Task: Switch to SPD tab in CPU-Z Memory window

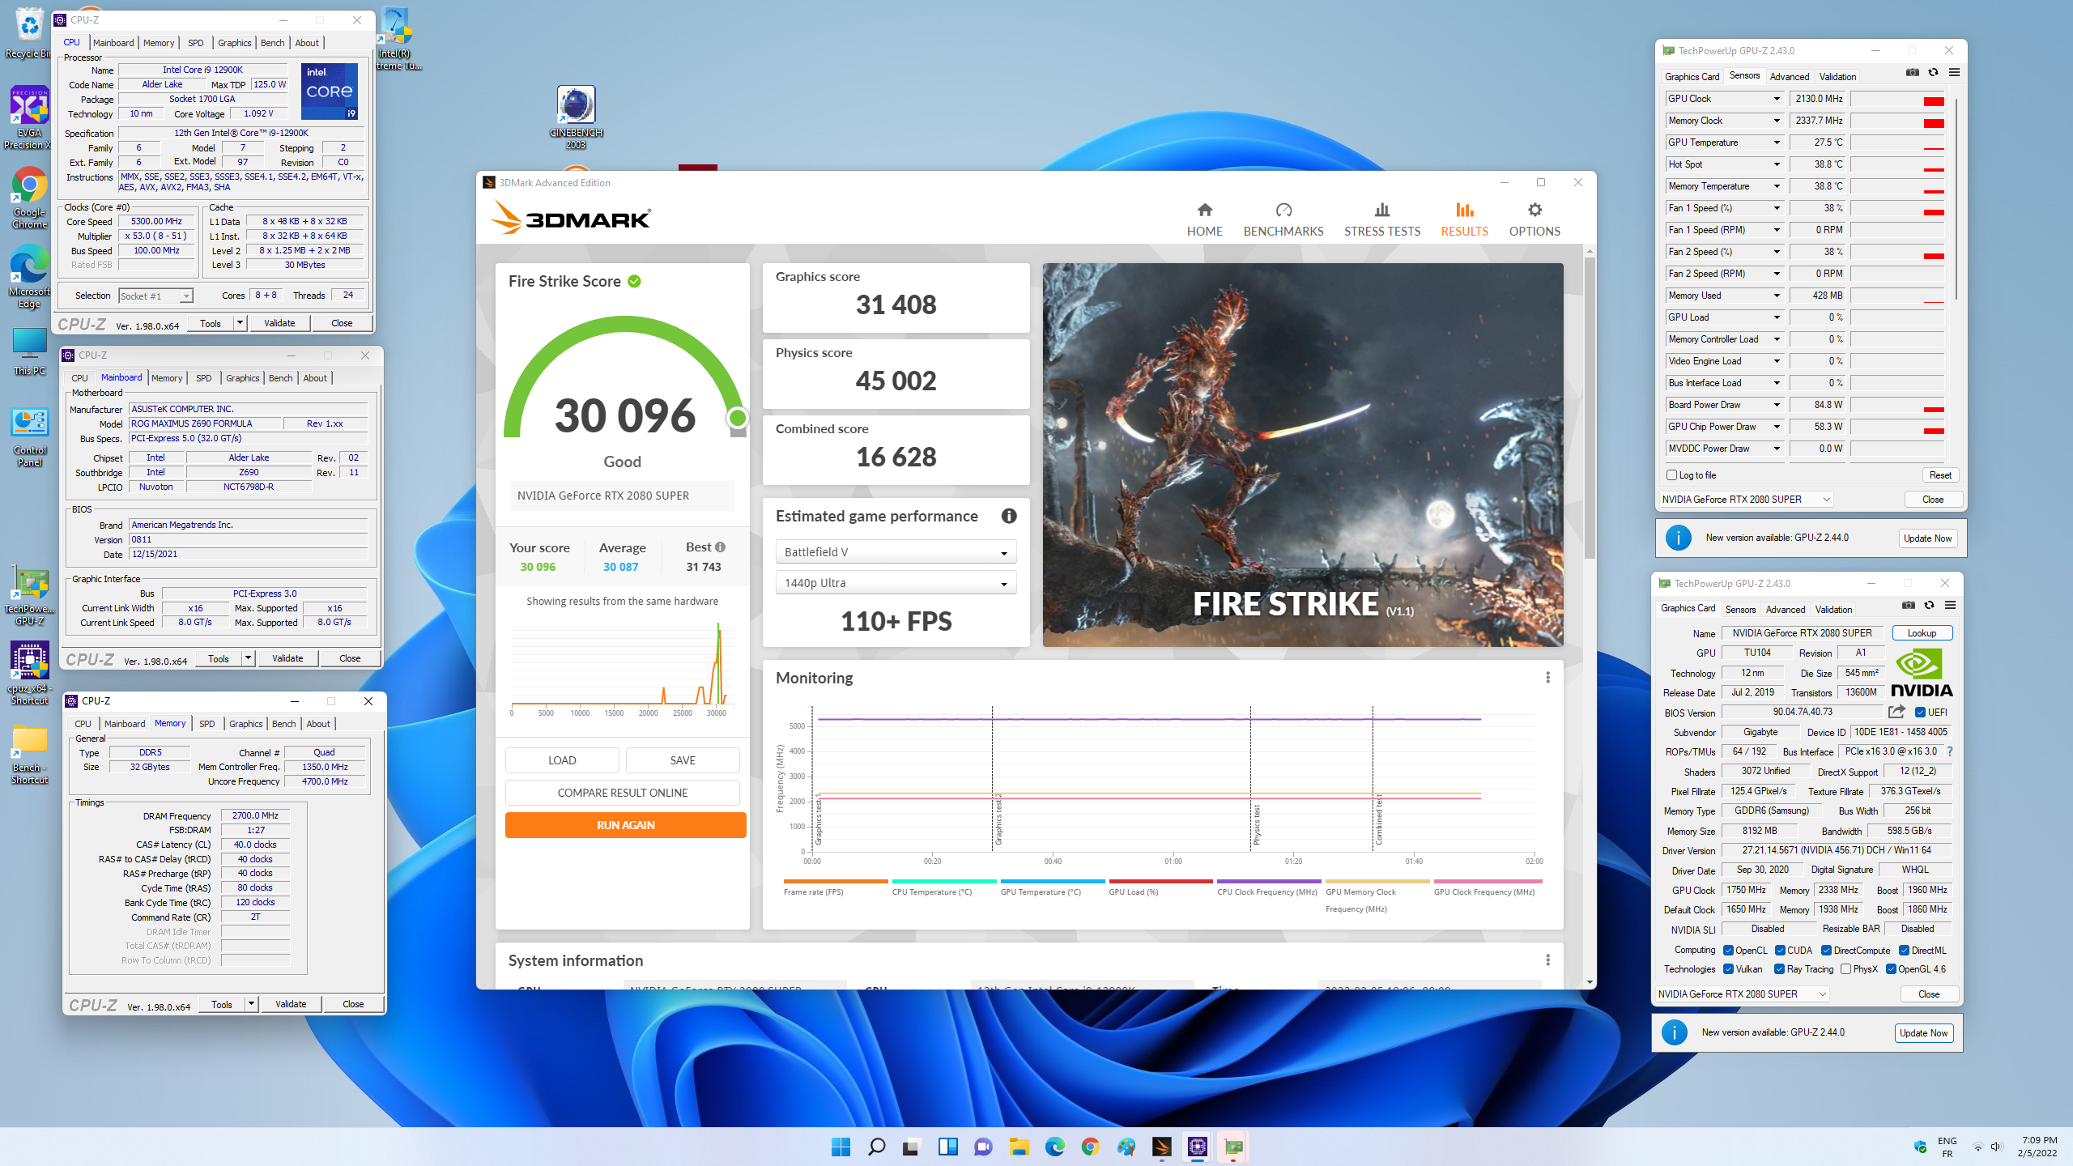Action: coord(207,724)
